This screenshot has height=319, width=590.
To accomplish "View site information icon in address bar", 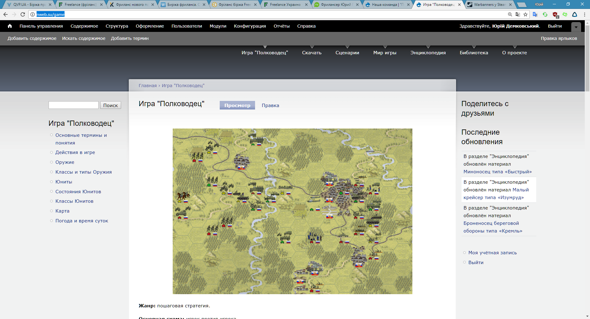I will click(33, 14).
